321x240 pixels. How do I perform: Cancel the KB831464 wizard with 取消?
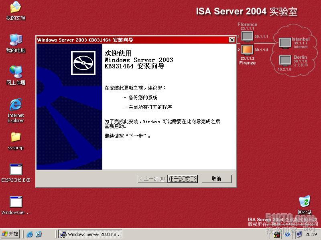point(217,179)
